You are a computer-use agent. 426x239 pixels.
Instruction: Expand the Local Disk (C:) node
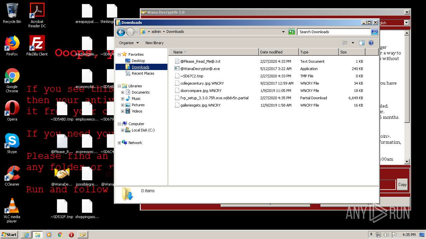[122, 130]
